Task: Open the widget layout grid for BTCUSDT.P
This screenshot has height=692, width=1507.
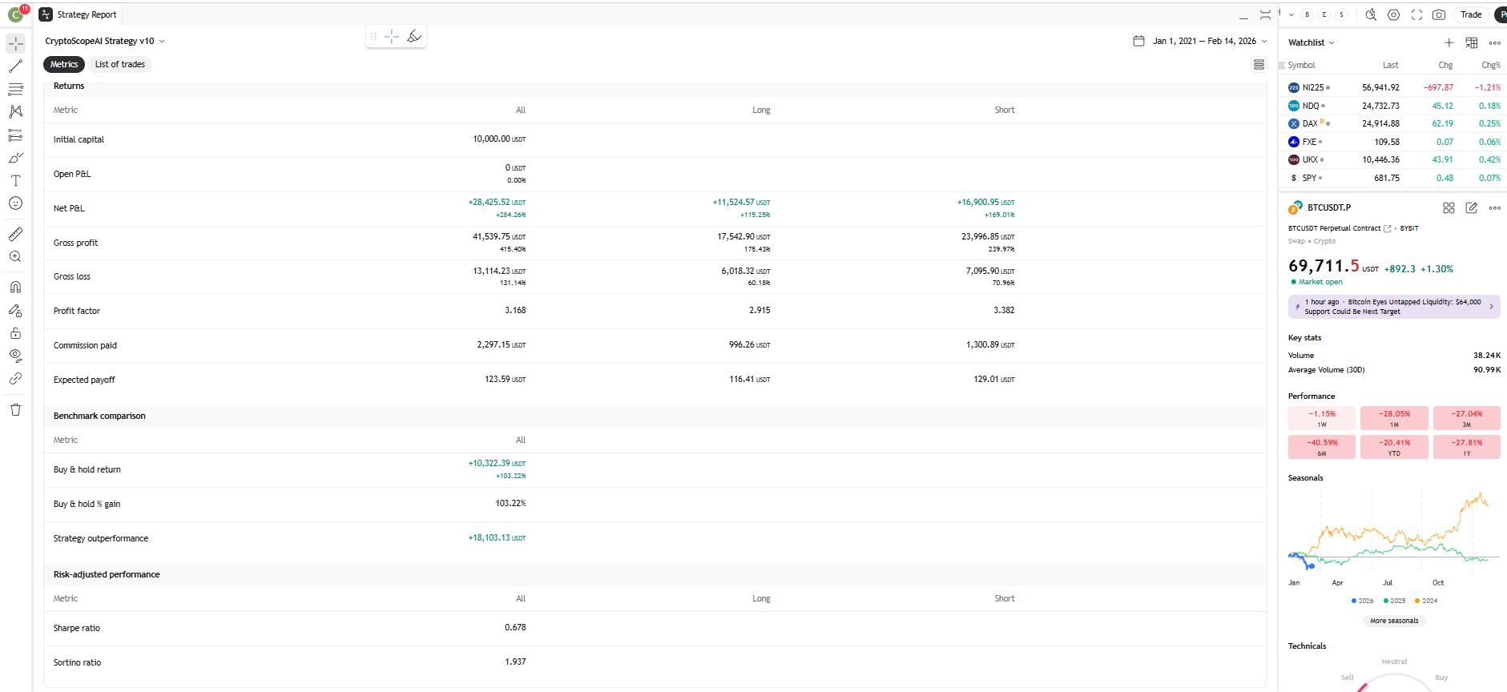Action: (1449, 207)
